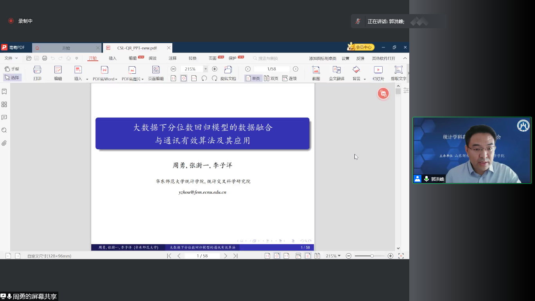The height and width of the screenshot is (301, 535).
Task: Switch to the Annotate (注释) ribbon tab
Action: [172, 58]
